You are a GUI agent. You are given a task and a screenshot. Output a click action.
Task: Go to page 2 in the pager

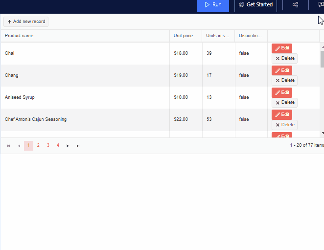pyautogui.click(x=38, y=145)
